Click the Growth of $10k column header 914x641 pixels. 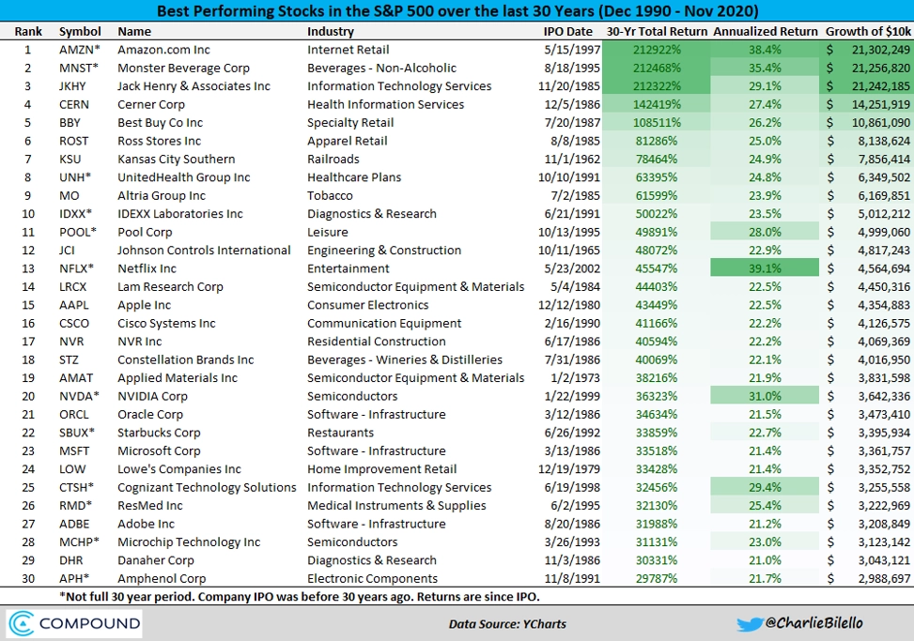click(x=869, y=31)
